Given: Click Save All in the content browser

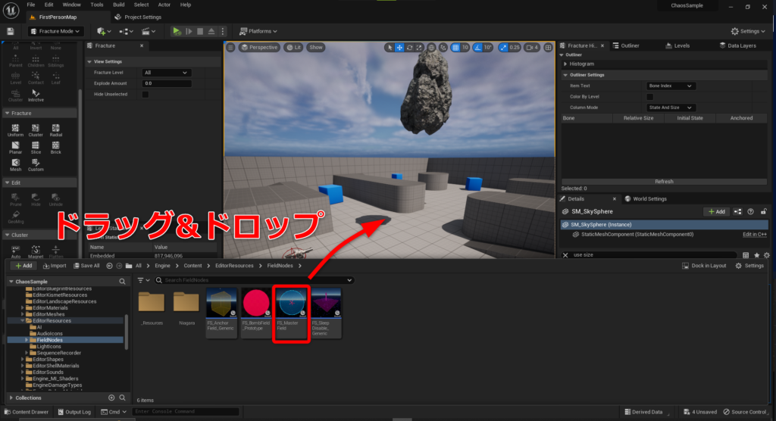Looking at the screenshot, I should coord(86,266).
